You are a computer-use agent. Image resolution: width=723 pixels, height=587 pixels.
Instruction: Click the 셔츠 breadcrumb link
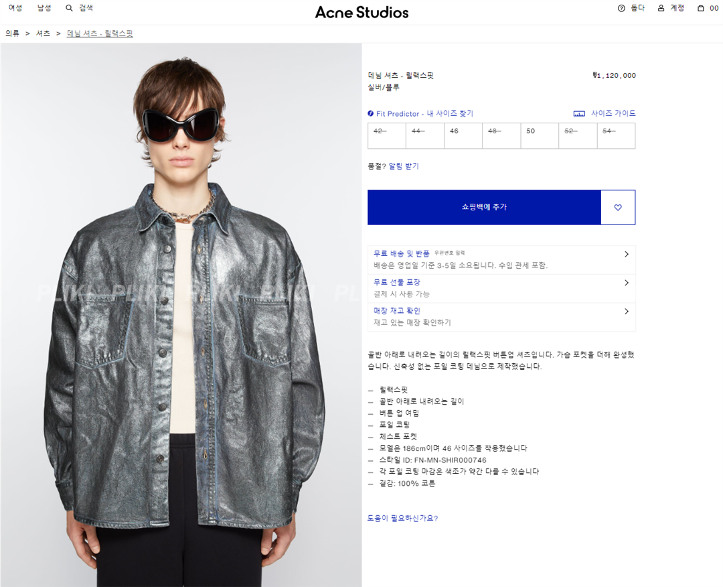pyautogui.click(x=43, y=34)
